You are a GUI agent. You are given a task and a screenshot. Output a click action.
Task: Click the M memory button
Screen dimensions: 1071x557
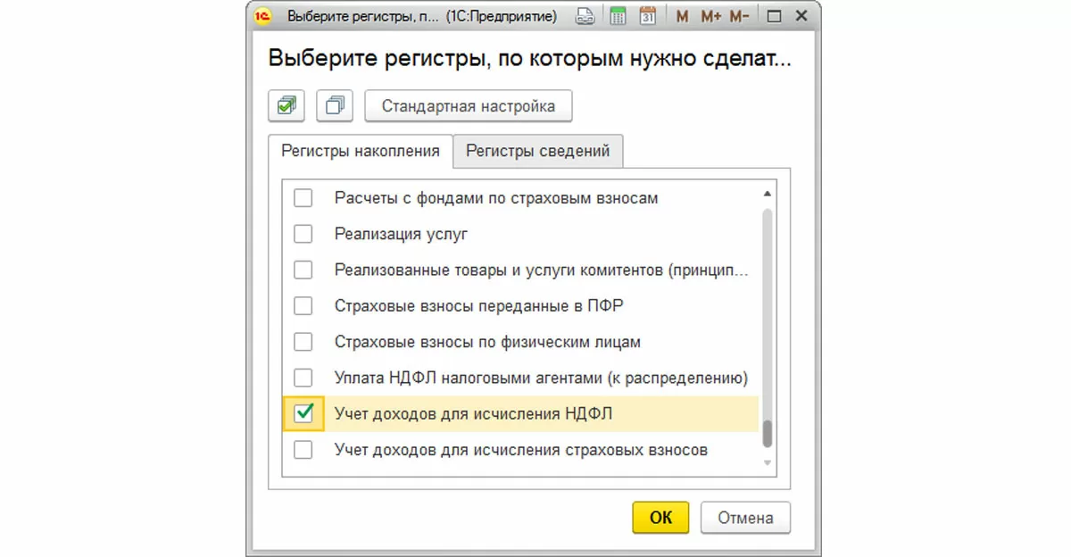pos(683,16)
